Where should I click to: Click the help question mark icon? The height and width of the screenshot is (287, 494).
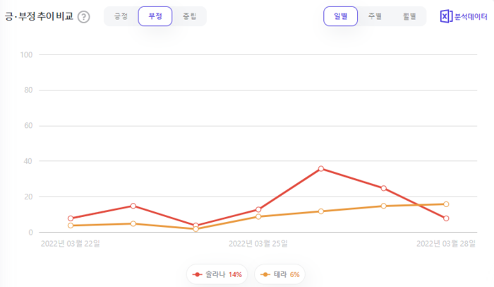click(83, 16)
